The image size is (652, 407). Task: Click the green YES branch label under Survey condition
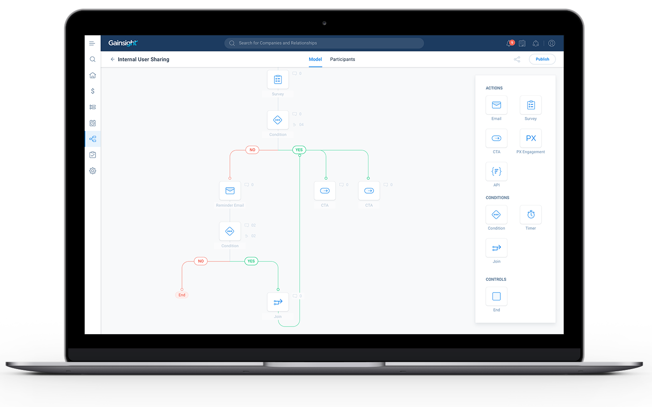[299, 150]
